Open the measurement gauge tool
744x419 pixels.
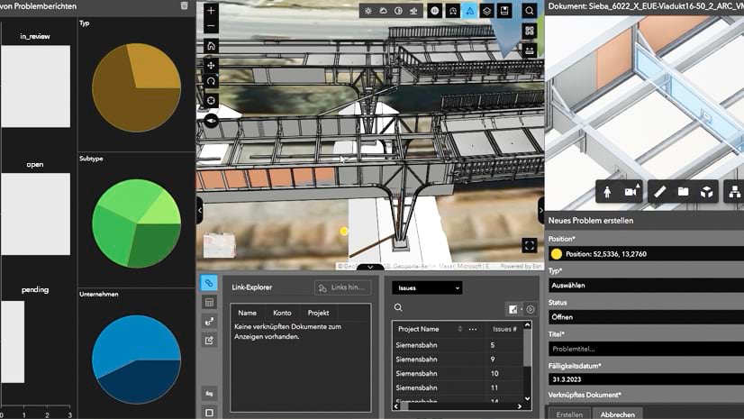click(x=453, y=11)
